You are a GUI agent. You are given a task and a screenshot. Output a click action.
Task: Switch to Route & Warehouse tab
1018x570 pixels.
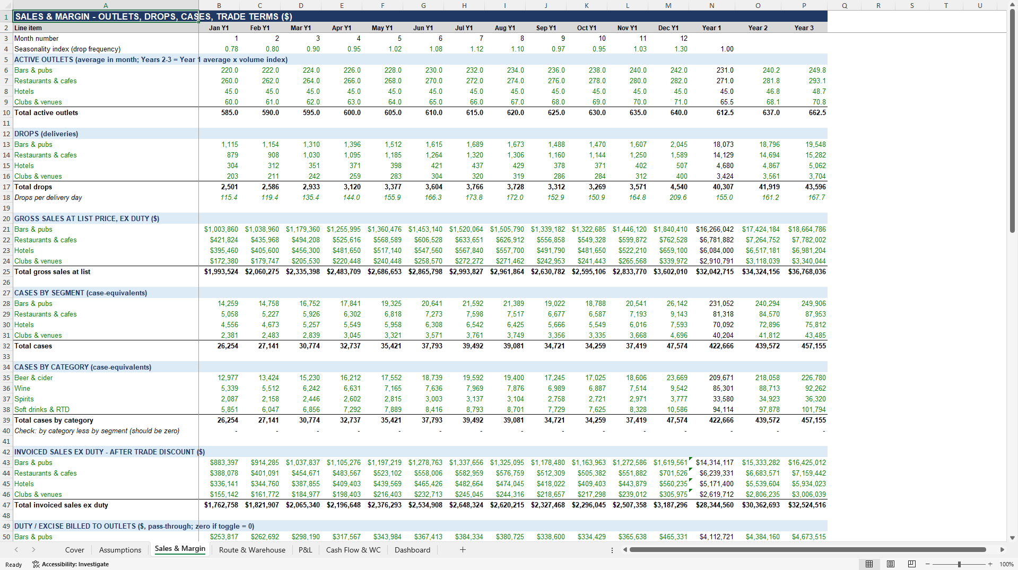tap(252, 550)
